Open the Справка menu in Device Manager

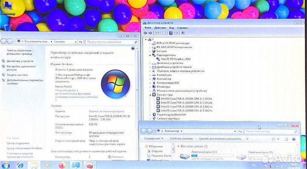pos(182,28)
